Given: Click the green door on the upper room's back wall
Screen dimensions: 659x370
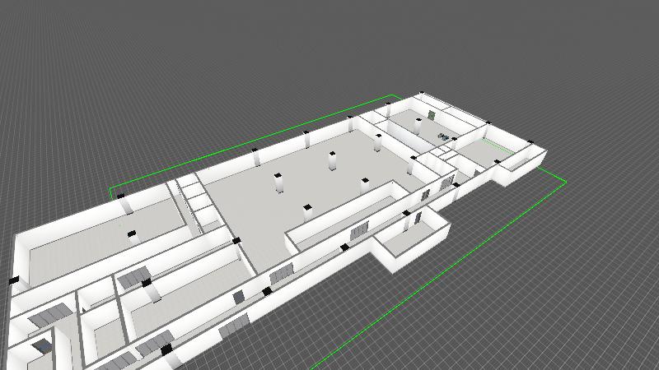Looking at the screenshot, I should coord(432,114).
